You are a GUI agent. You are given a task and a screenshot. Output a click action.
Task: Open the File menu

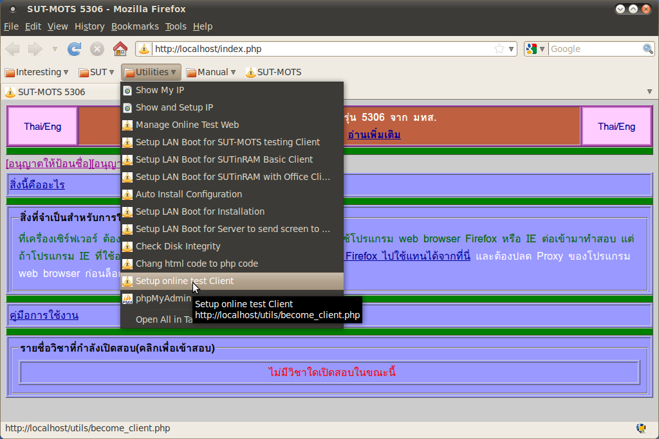tap(11, 26)
